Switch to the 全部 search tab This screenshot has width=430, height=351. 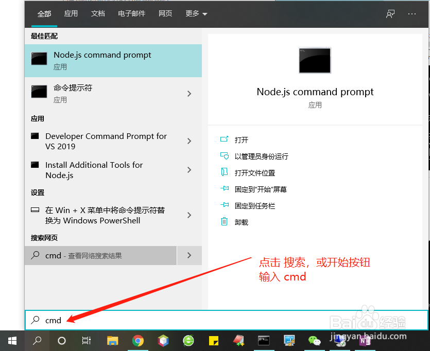pos(44,14)
